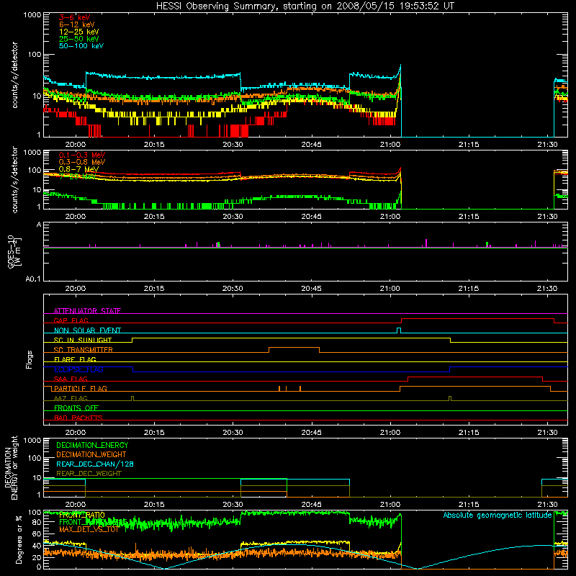Click the raised PARTICLE_FLAG plateau after 21:02

tap(475, 386)
